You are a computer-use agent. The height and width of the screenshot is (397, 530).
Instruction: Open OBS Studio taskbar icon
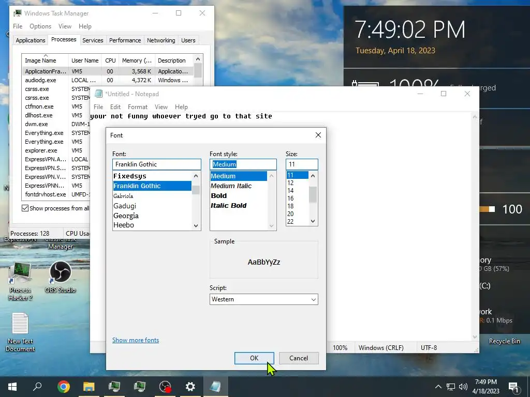165,387
